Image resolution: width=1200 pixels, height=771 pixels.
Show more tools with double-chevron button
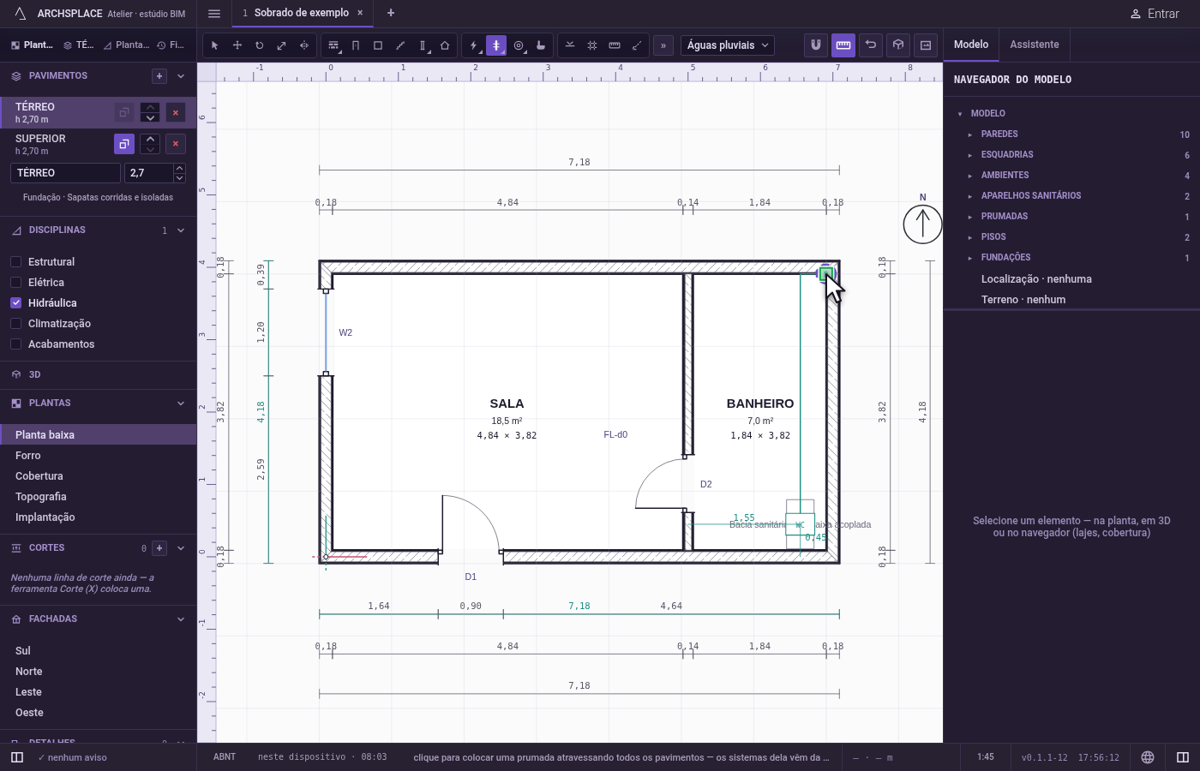coord(663,45)
